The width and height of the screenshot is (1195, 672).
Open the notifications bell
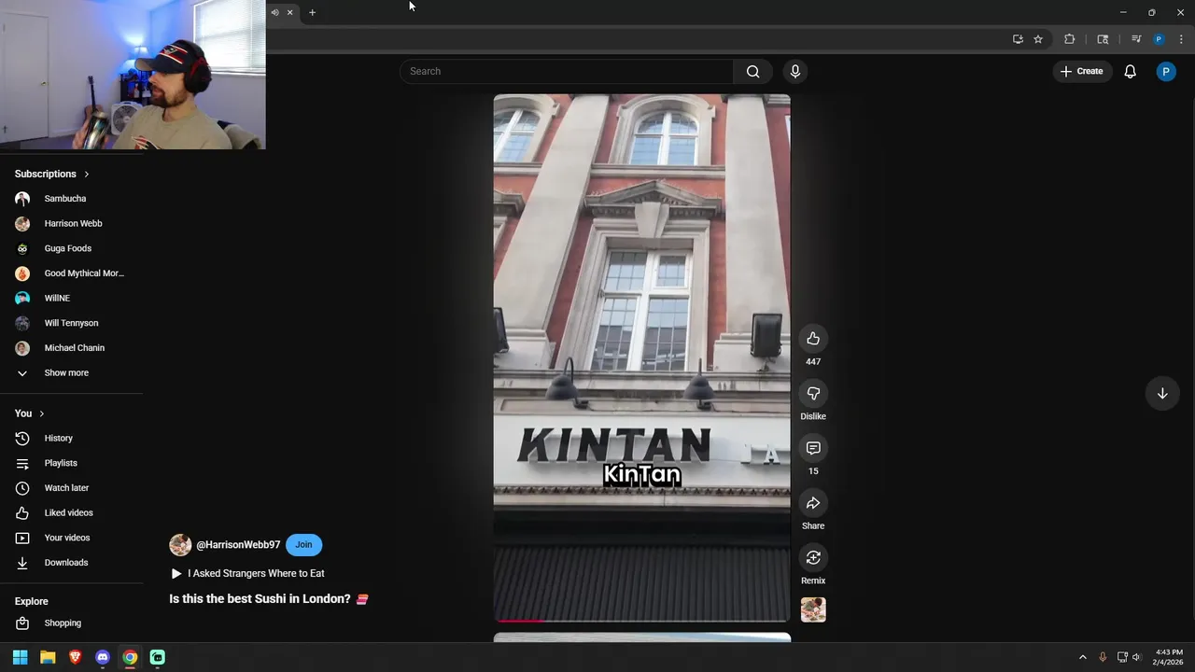pyautogui.click(x=1130, y=71)
